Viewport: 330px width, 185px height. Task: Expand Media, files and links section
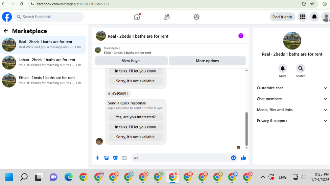pos(292,110)
